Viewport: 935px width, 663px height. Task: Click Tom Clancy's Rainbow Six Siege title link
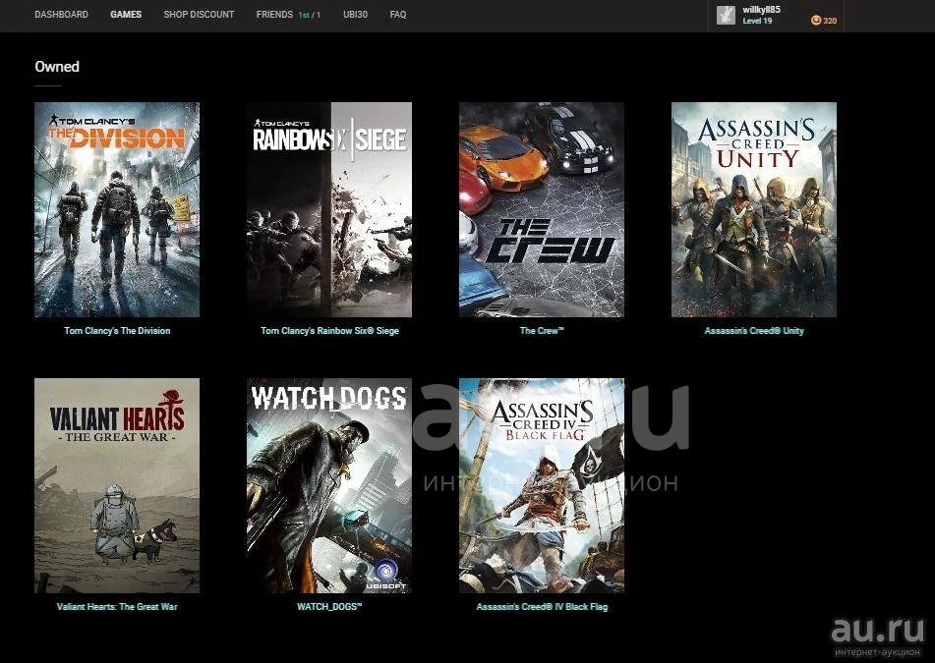pyautogui.click(x=329, y=331)
